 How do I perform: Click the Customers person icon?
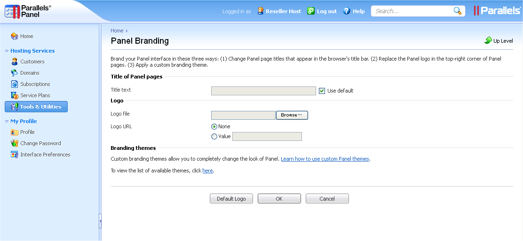(14, 62)
